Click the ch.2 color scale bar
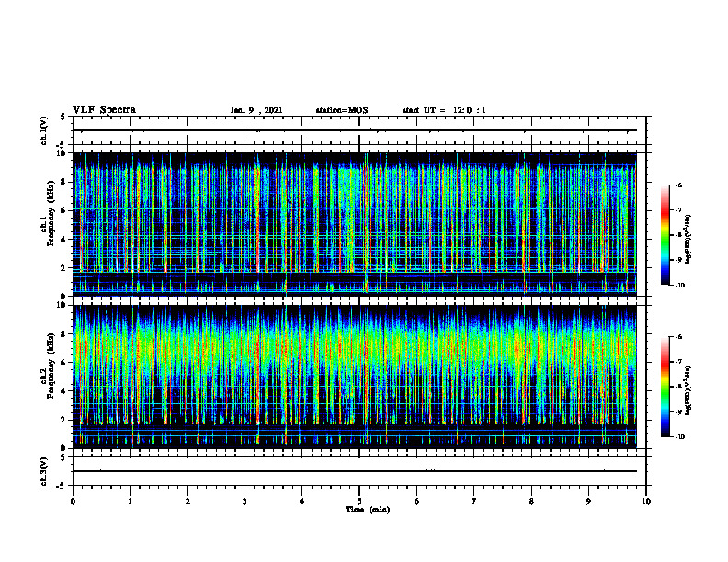The width and height of the screenshot is (728, 562). (665, 387)
